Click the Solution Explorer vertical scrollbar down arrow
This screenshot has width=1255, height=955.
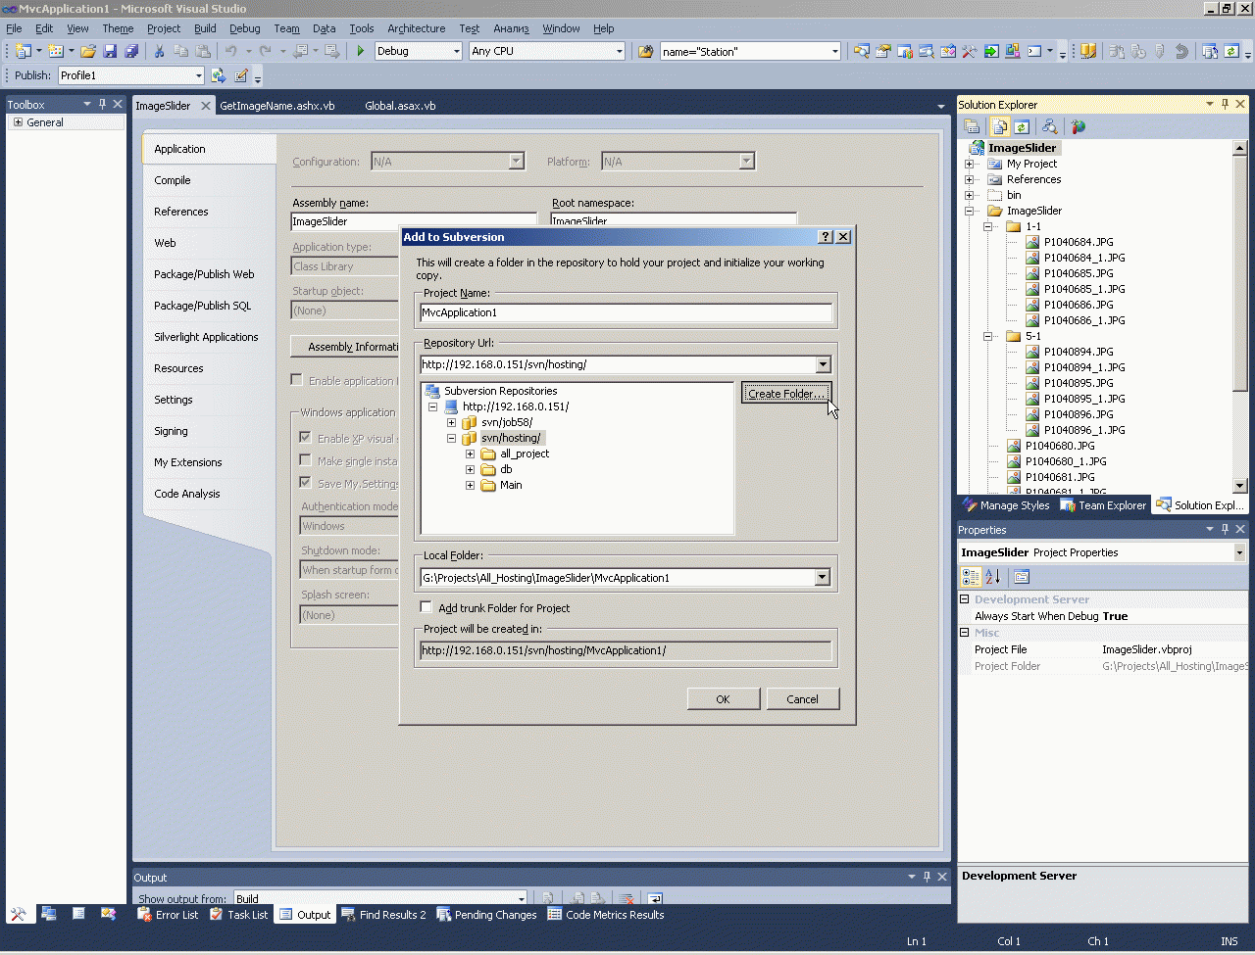pos(1239,485)
